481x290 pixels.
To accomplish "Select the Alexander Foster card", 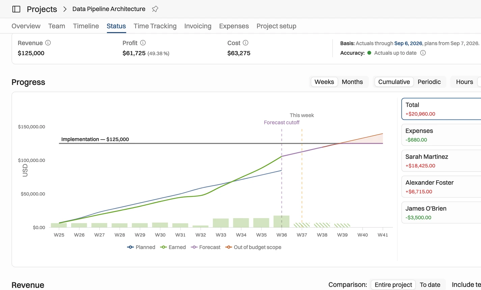I will pos(441,187).
